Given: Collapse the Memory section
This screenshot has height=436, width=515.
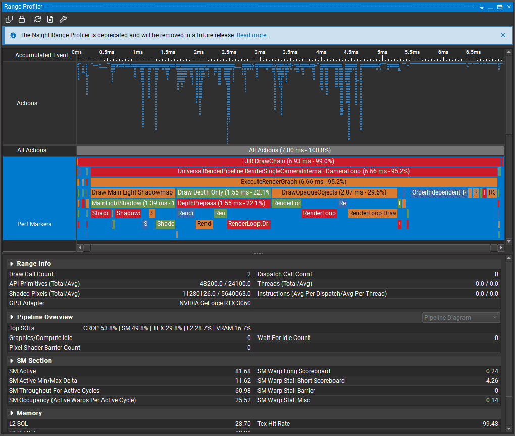Looking at the screenshot, I should click(x=12, y=413).
